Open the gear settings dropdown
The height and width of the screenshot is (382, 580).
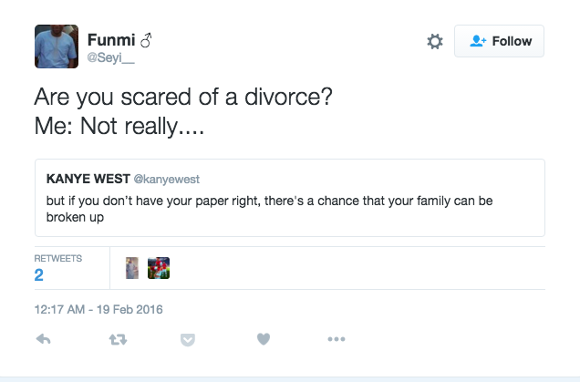pyautogui.click(x=435, y=41)
